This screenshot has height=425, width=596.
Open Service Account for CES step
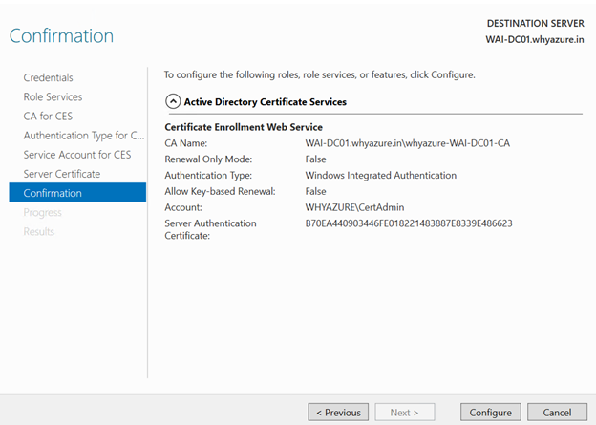77,155
